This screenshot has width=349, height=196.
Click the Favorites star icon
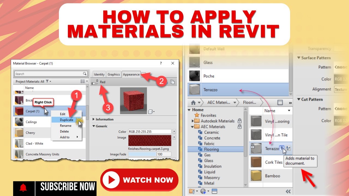pos(197,115)
